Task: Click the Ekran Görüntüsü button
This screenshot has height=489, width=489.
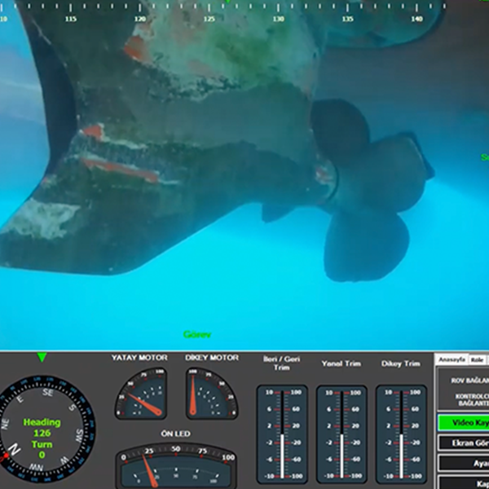Action: [465, 443]
